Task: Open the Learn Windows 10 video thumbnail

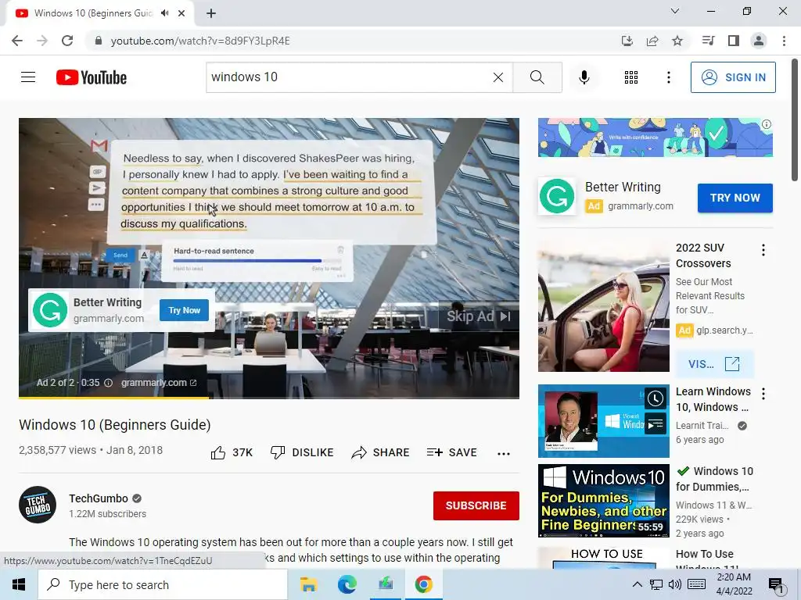Action: [x=603, y=421]
